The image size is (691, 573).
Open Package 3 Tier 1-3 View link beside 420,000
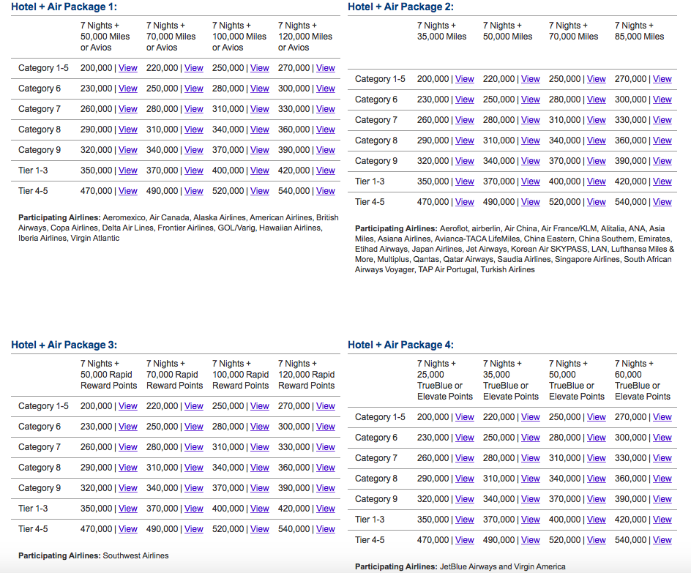point(326,509)
